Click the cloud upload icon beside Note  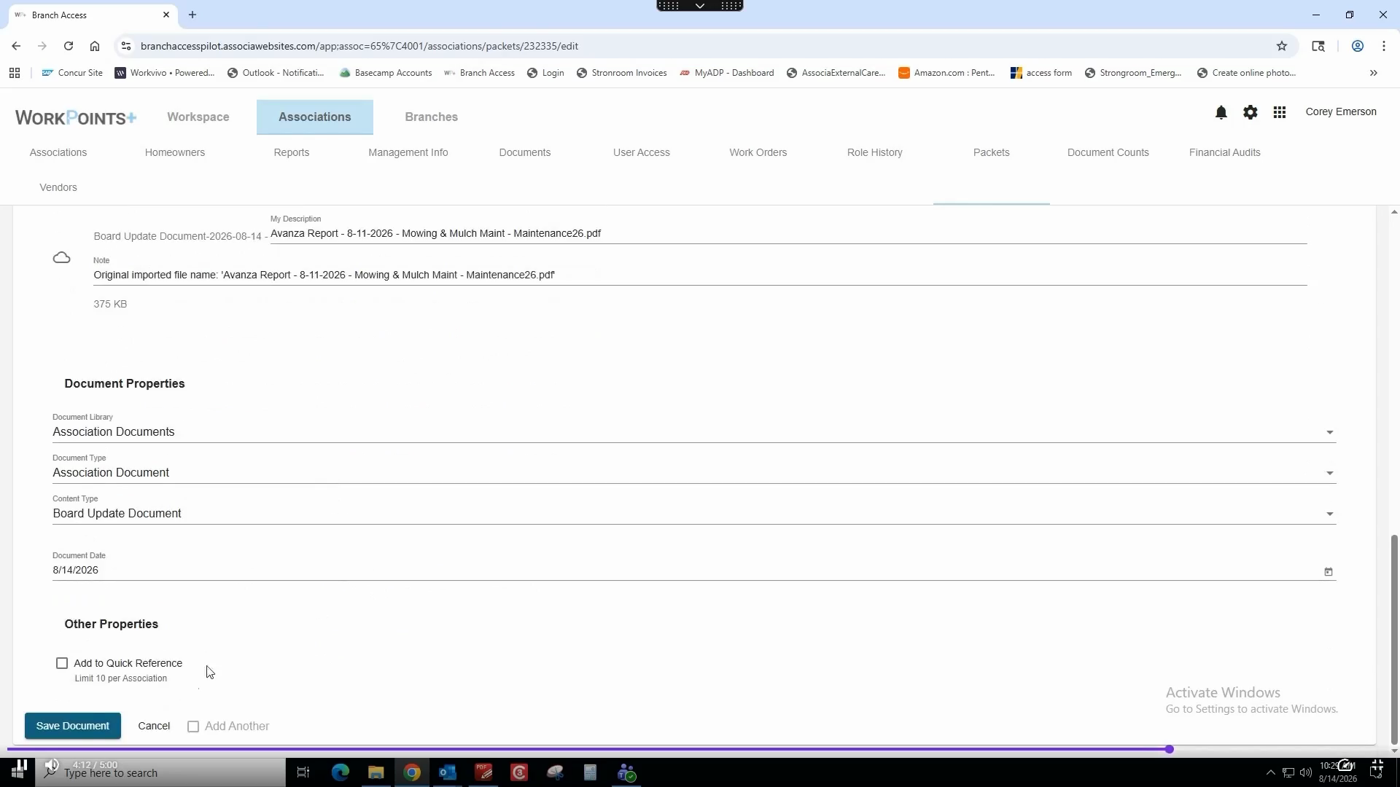pos(62,258)
